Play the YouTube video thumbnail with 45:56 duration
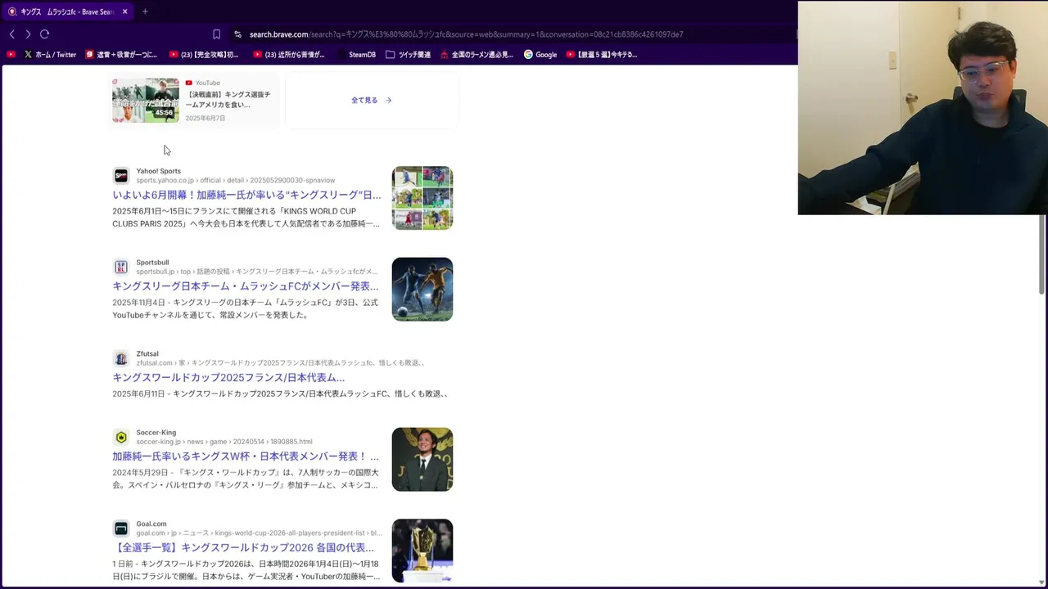1048x589 pixels. point(146,101)
